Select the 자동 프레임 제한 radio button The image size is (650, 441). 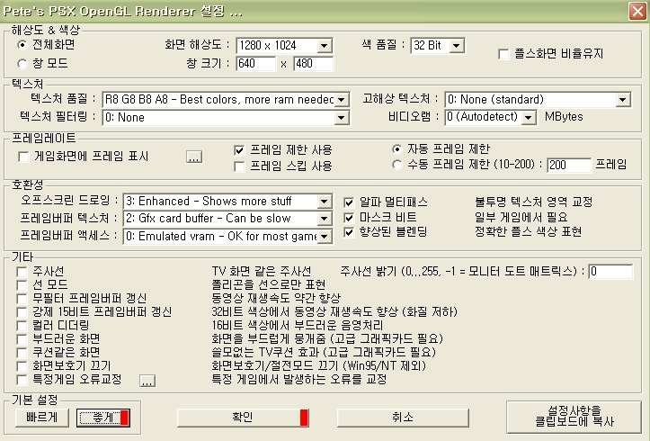pyautogui.click(x=397, y=148)
